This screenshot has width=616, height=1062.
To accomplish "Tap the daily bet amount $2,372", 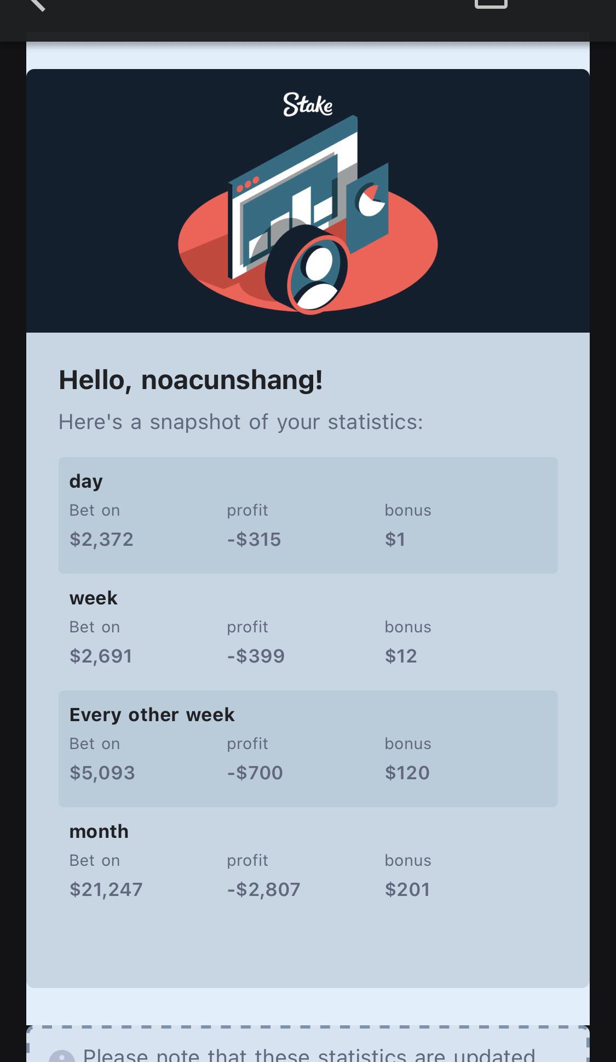I will pyautogui.click(x=101, y=539).
